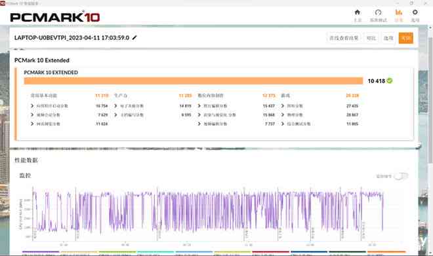433x256 pixels.
Task: Click the compare button beside view online
Action: click(371, 38)
